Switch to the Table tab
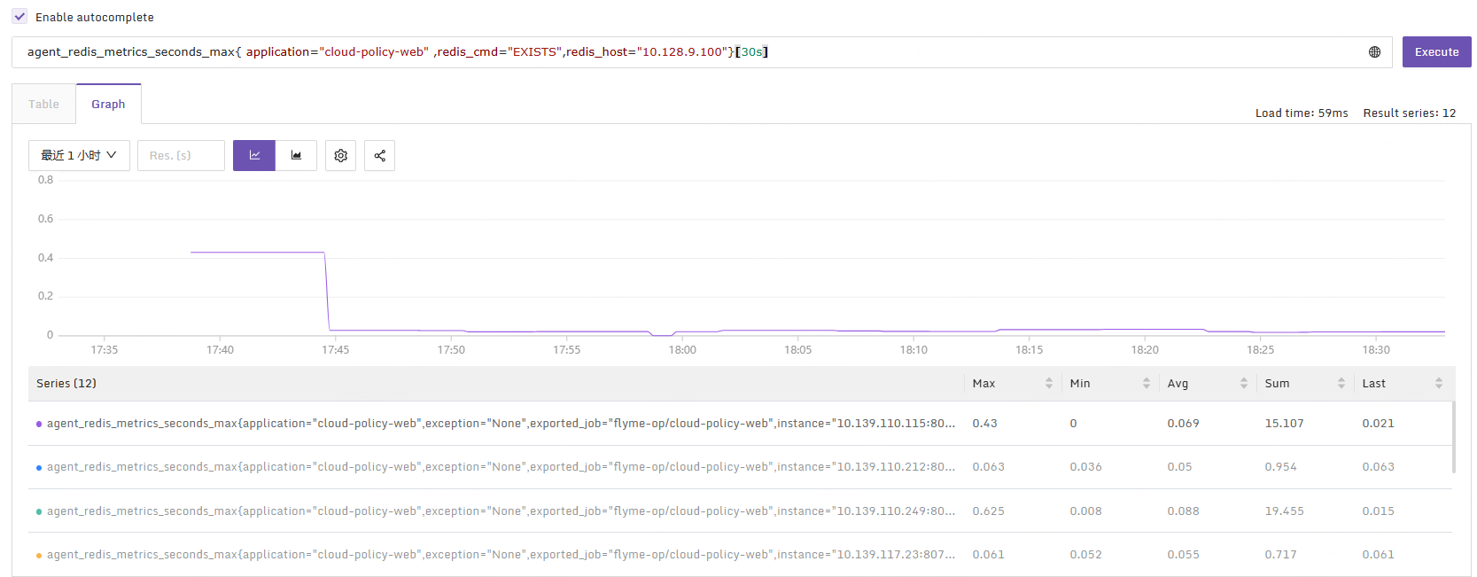Viewport: 1477px width, 577px height. coord(43,105)
